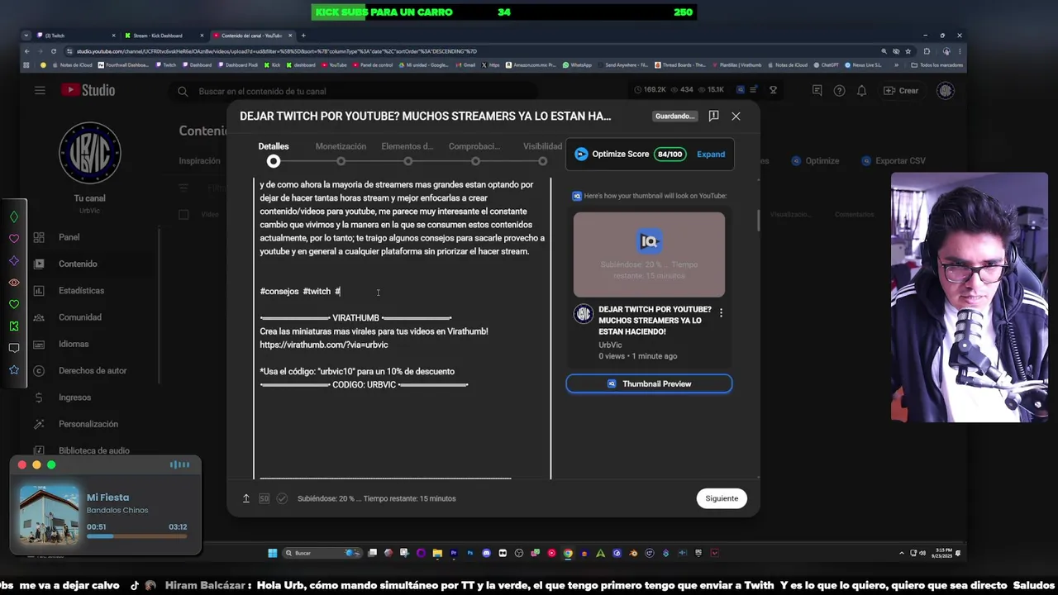Open YouTube Studio hamburger menu
This screenshot has height=595, width=1058.
click(x=40, y=91)
